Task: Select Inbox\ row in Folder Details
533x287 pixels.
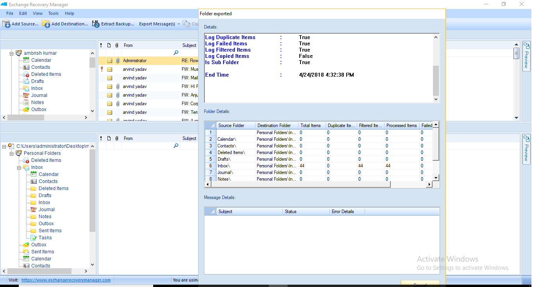Action: 318,166
